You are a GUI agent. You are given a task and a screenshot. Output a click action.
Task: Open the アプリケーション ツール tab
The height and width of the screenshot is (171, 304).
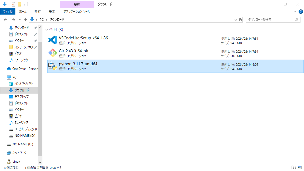click(77, 12)
